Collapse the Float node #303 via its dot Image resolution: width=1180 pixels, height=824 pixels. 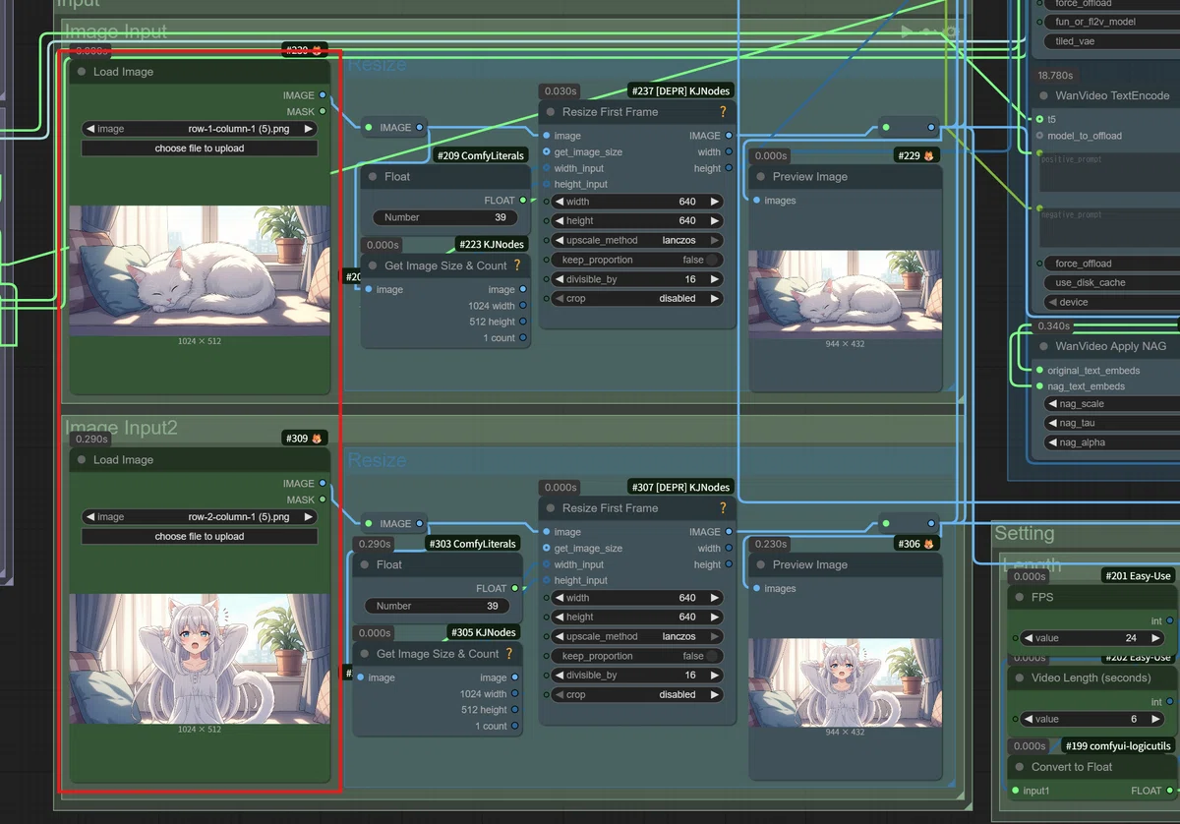365,564
